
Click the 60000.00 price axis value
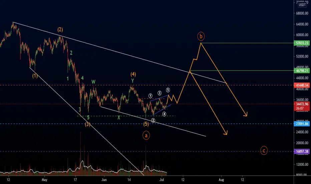point(302,35)
